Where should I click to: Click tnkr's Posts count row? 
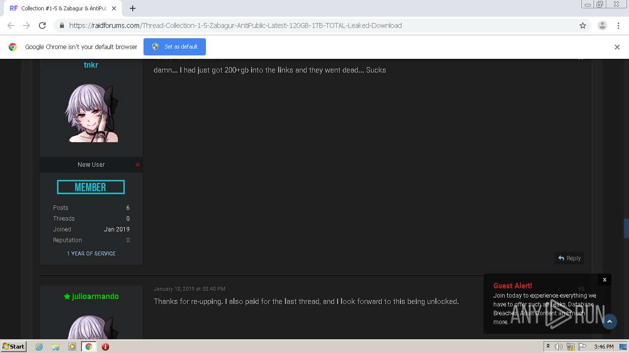click(x=91, y=208)
